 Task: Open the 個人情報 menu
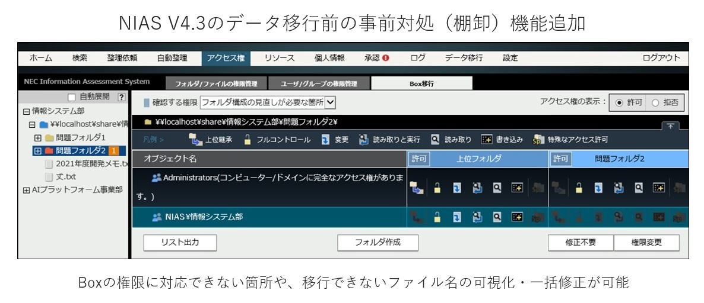click(329, 58)
